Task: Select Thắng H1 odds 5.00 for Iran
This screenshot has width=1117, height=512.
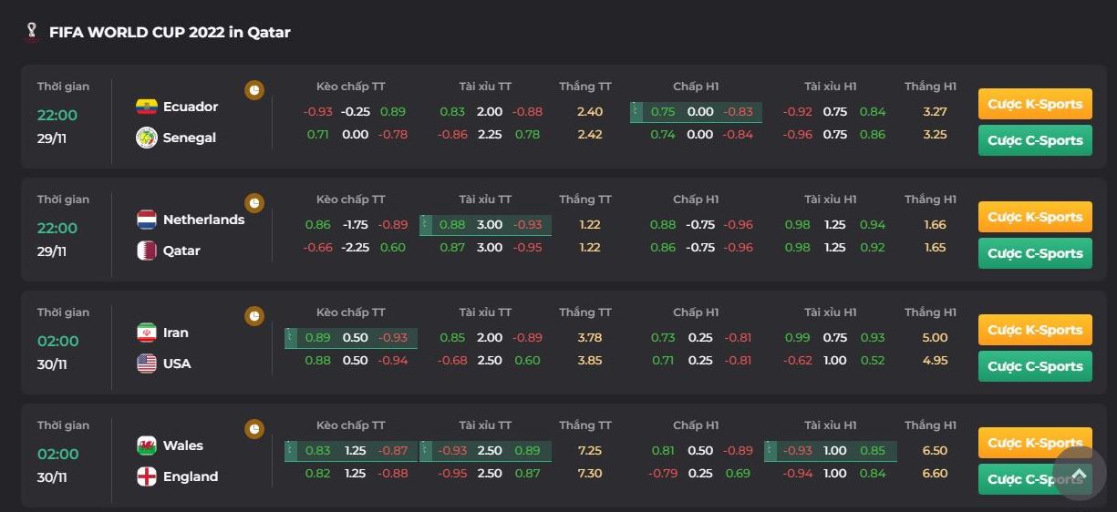Action: point(935,338)
